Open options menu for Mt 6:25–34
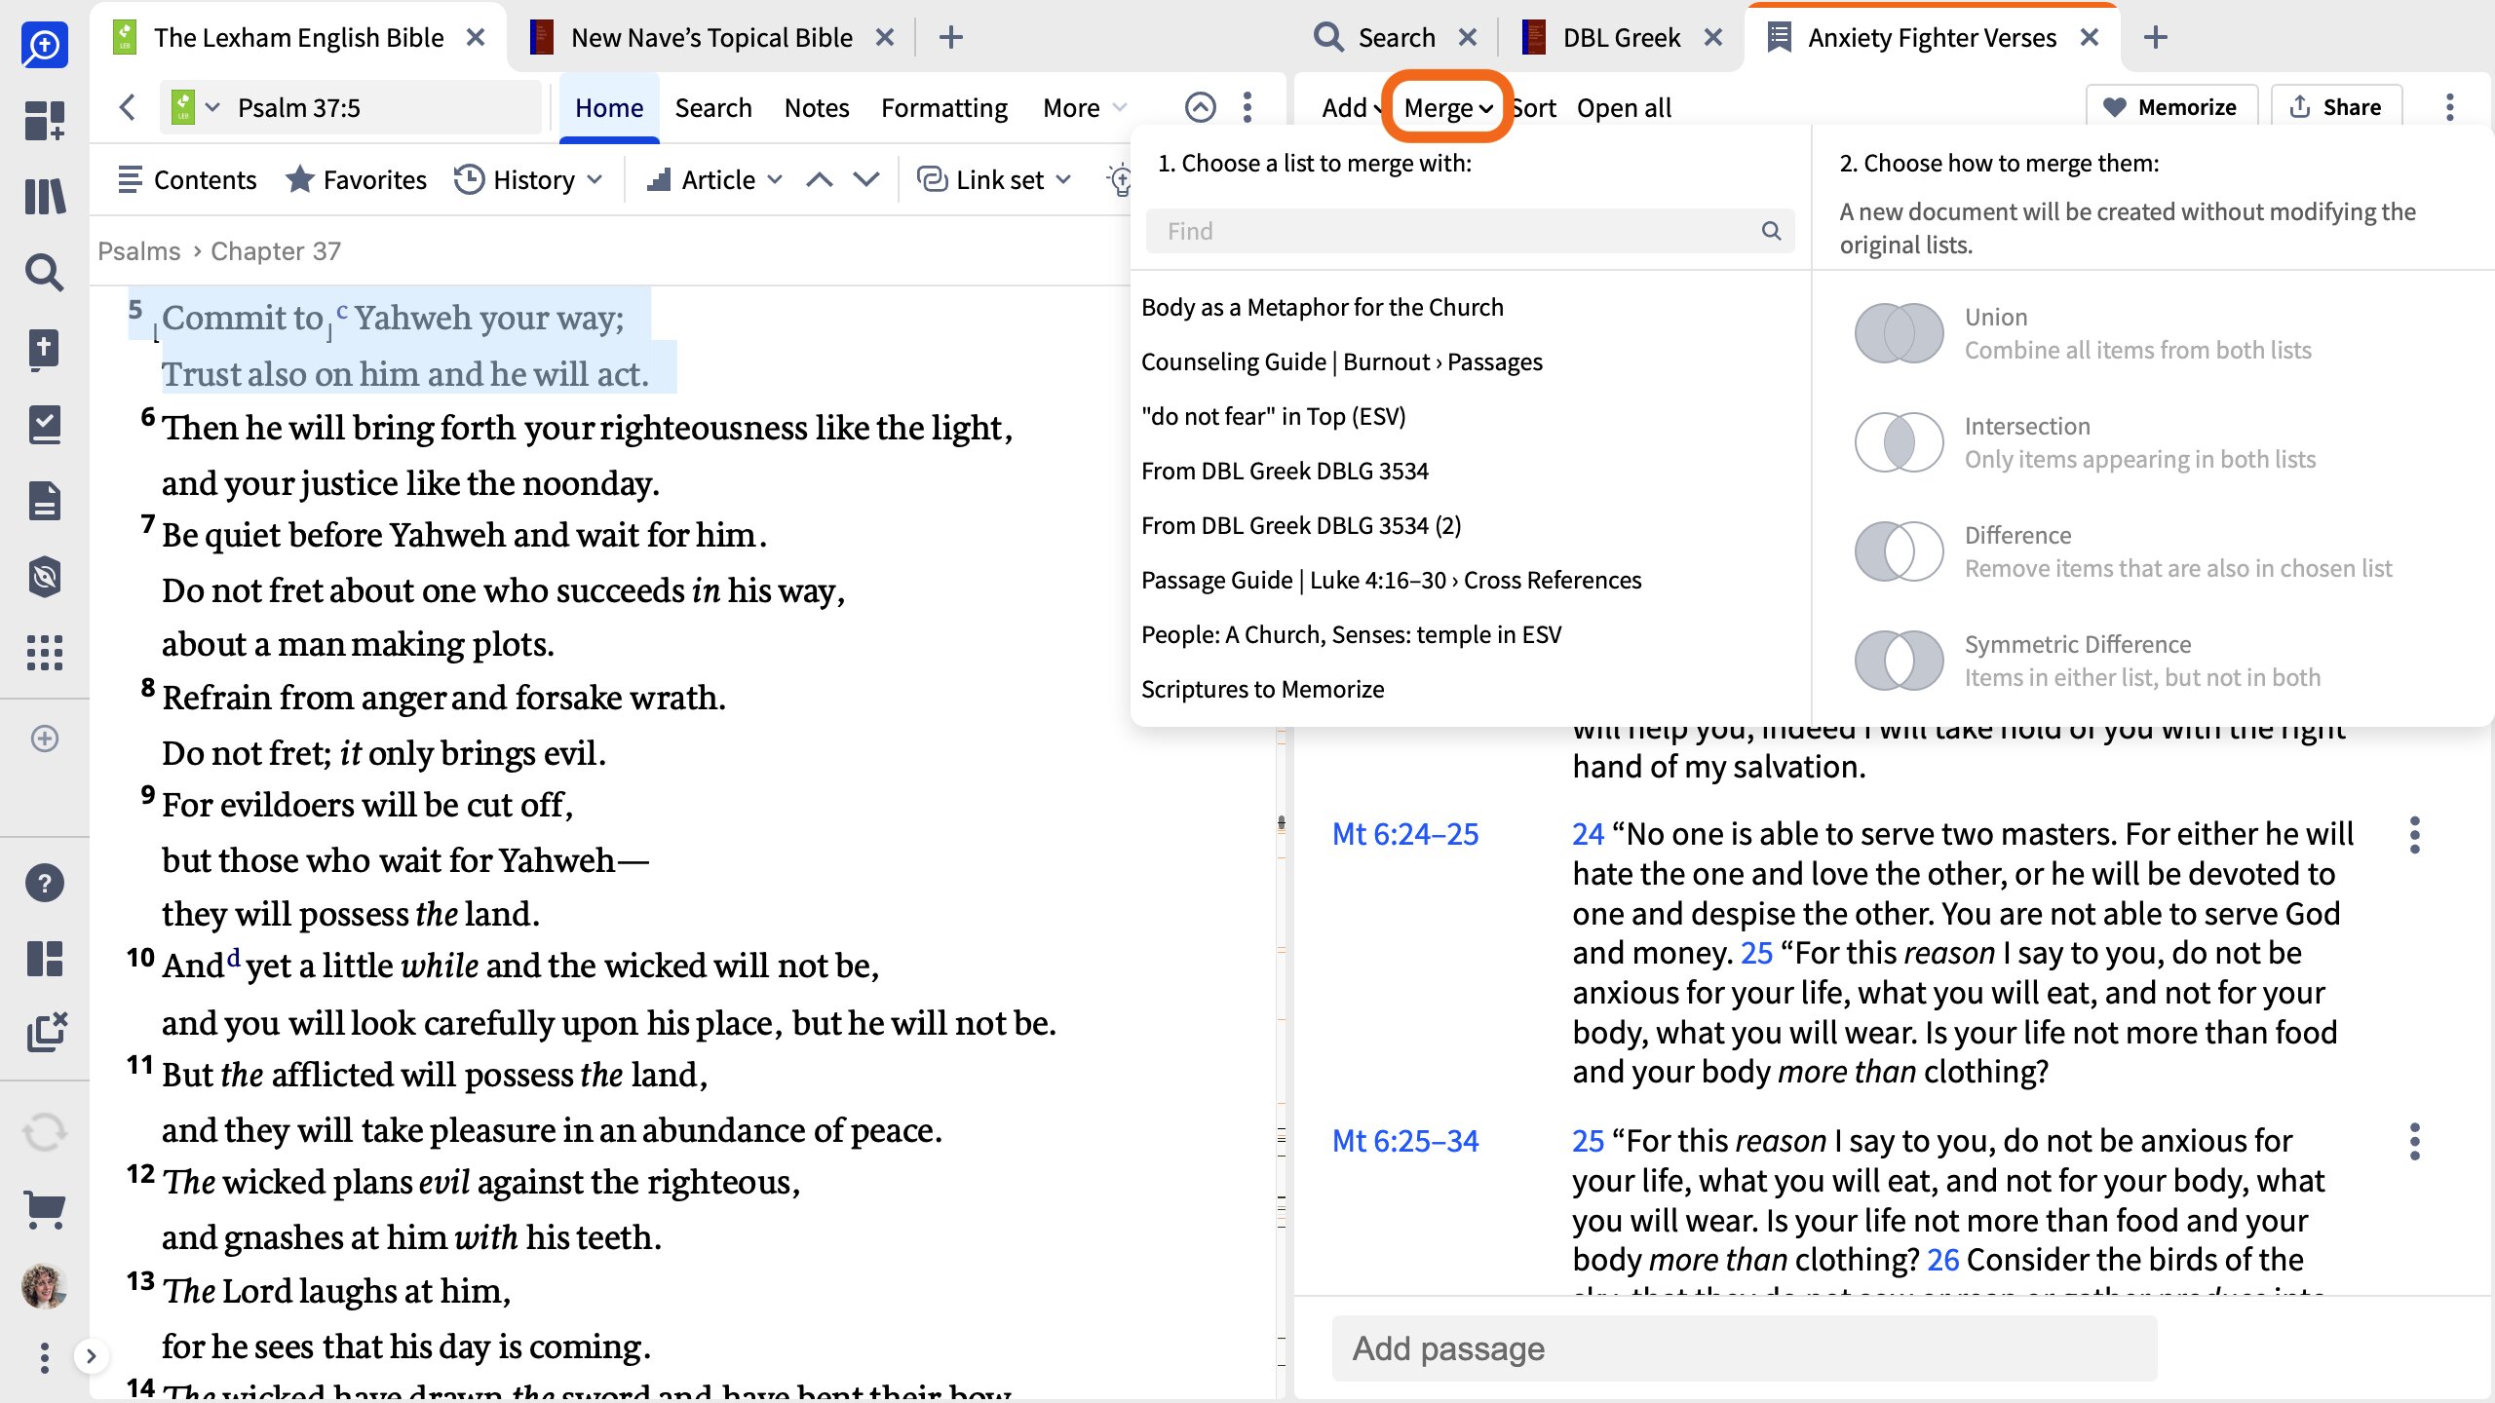 click(2415, 1142)
